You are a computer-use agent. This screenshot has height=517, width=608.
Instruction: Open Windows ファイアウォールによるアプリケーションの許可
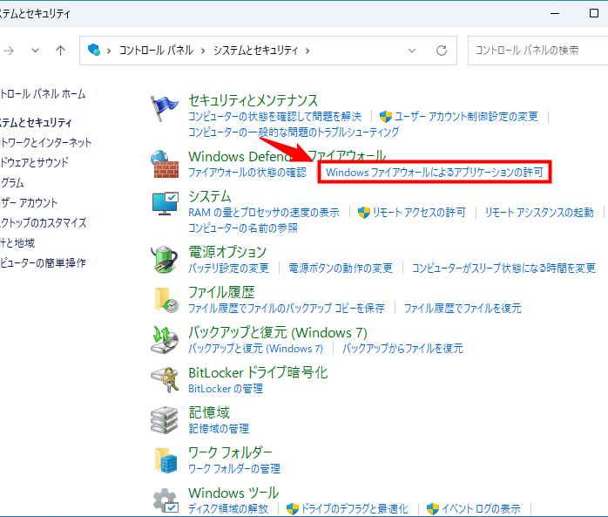point(435,173)
